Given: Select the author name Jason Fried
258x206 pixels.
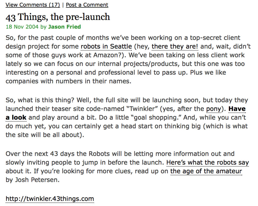Looking at the screenshot, I should [x=64, y=27].
